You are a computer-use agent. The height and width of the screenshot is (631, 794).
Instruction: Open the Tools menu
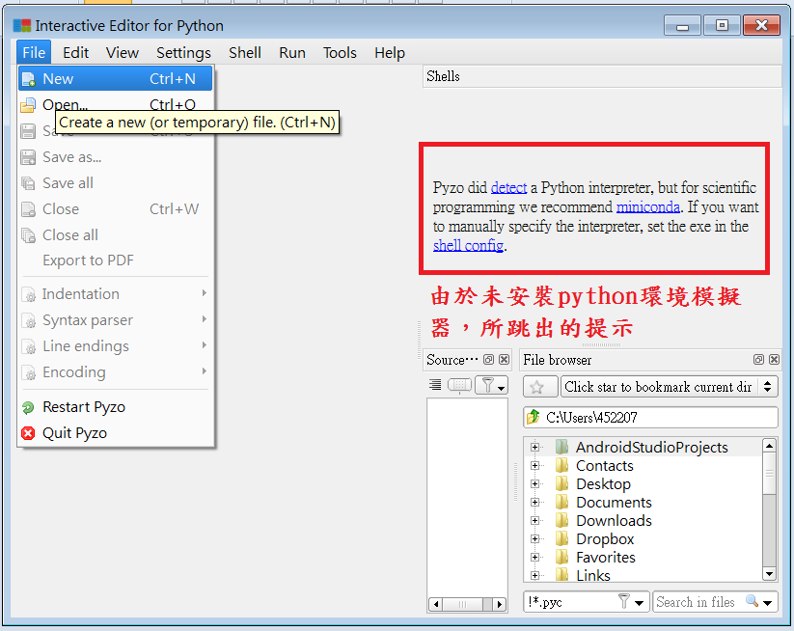pyautogui.click(x=340, y=53)
